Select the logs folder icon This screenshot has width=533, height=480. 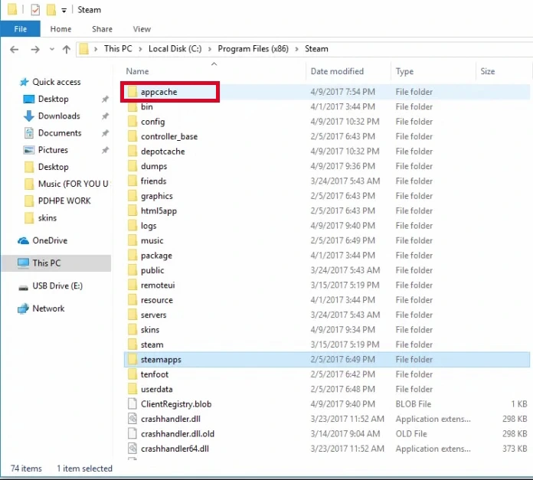pos(132,226)
